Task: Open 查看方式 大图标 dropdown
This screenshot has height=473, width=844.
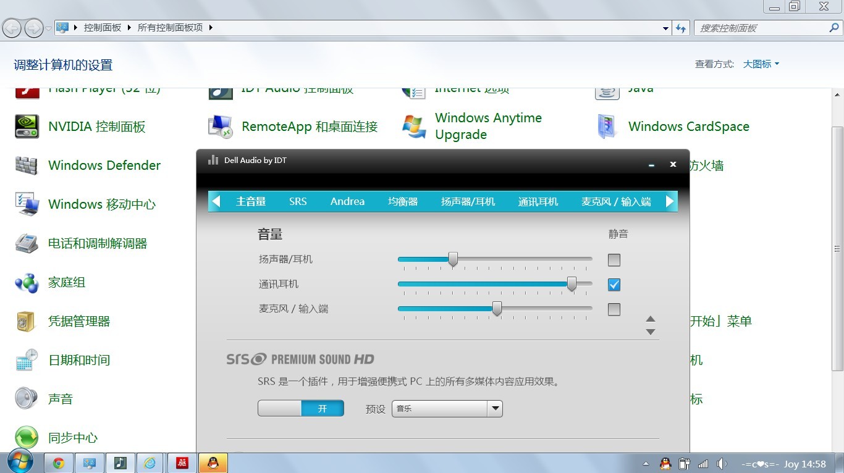Action: [761, 64]
